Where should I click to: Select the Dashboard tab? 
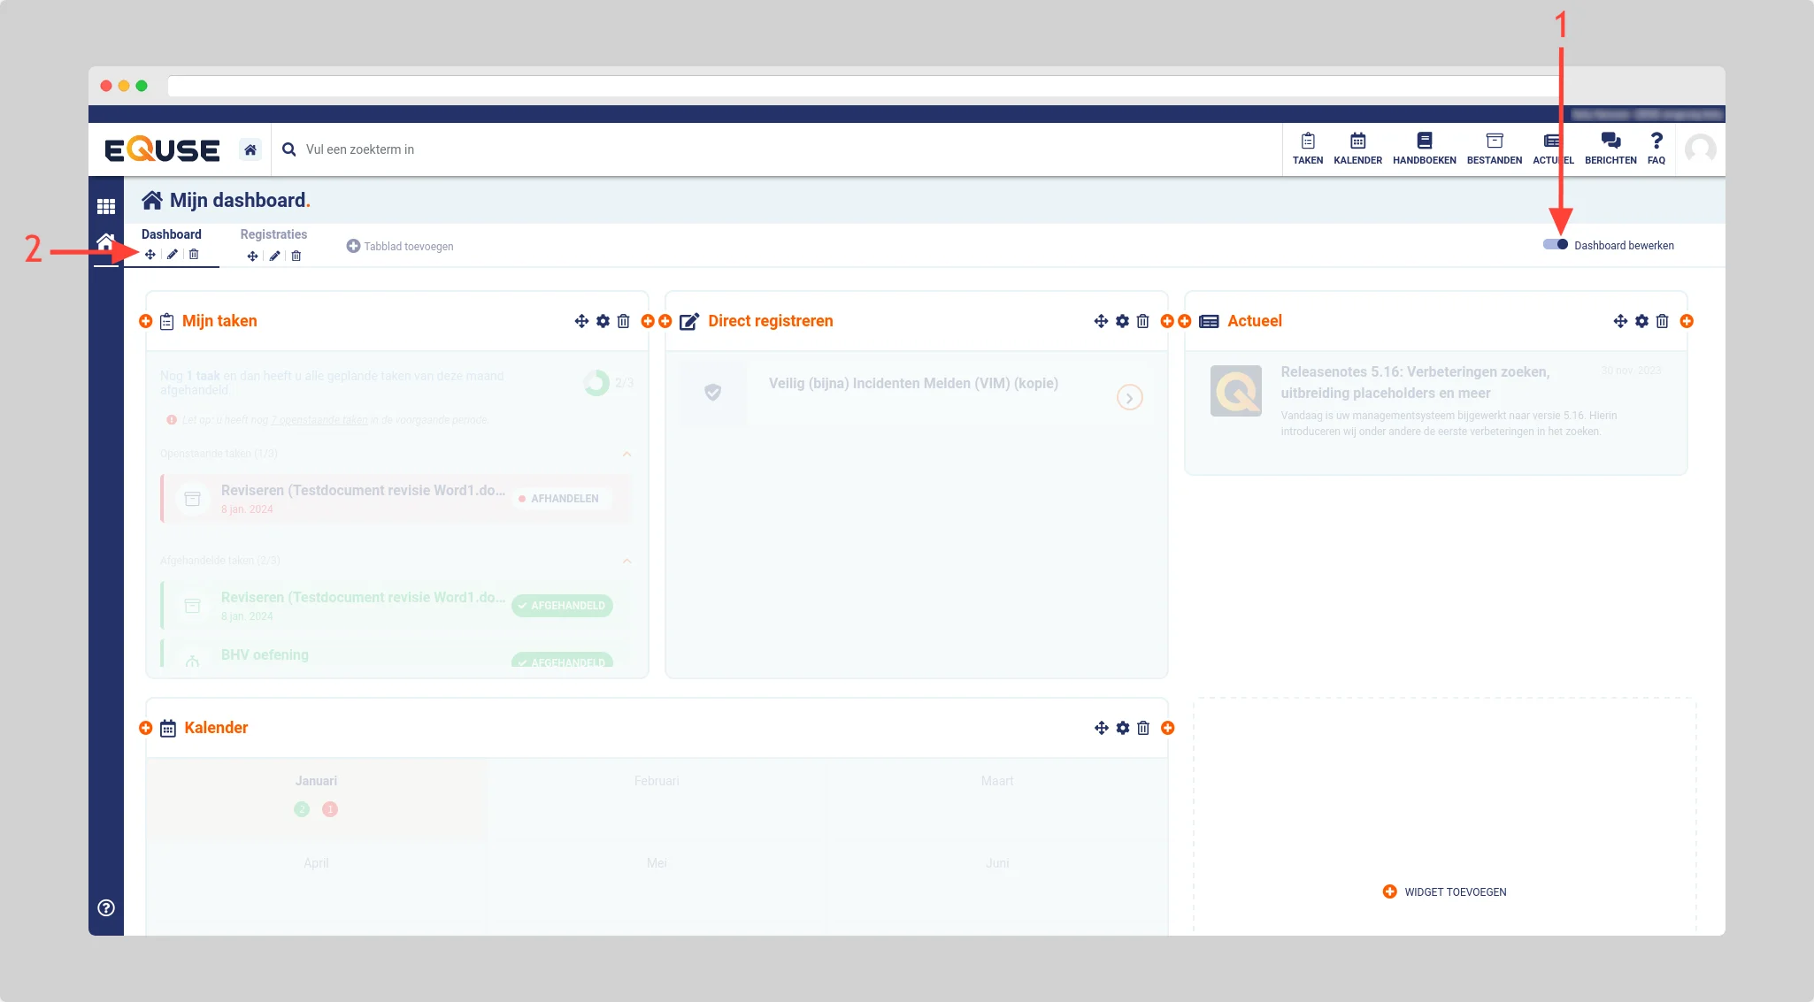click(x=172, y=234)
